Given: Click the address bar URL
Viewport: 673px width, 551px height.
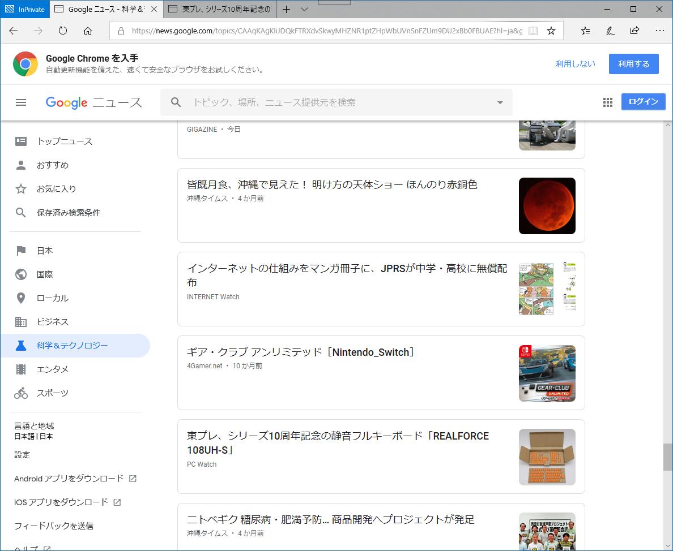Looking at the screenshot, I should click(x=327, y=31).
